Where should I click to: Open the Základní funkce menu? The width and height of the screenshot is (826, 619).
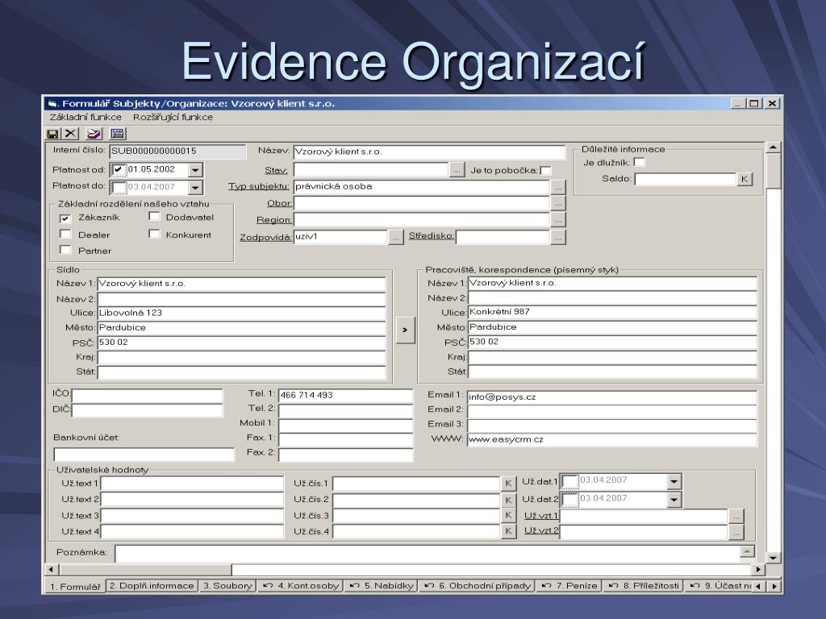86,117
